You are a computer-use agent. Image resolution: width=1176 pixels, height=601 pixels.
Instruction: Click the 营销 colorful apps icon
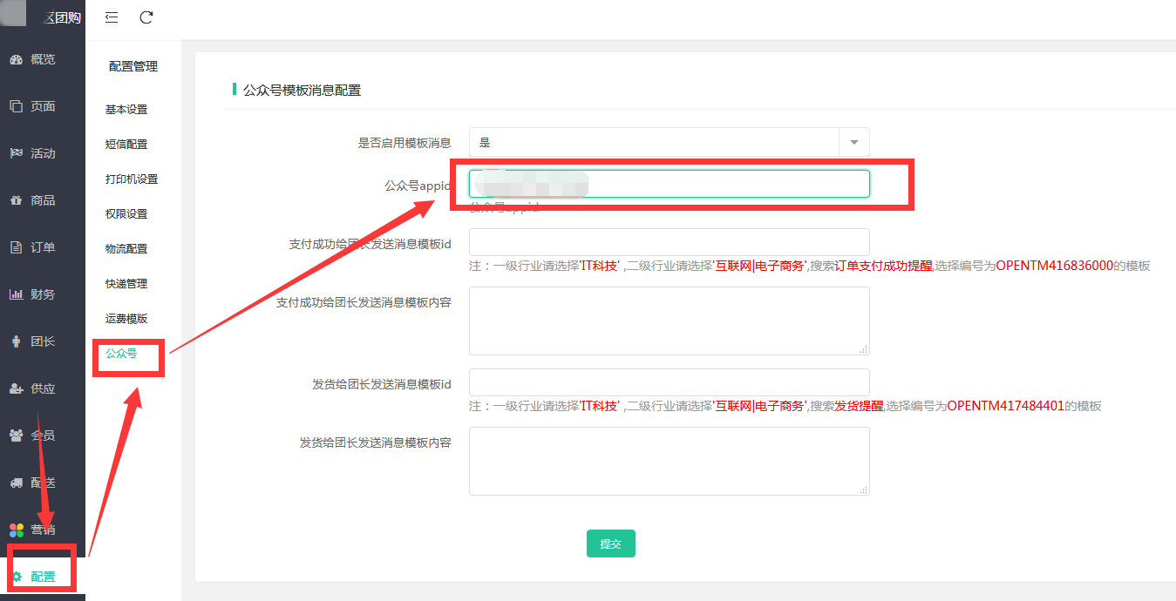[16, 530]
